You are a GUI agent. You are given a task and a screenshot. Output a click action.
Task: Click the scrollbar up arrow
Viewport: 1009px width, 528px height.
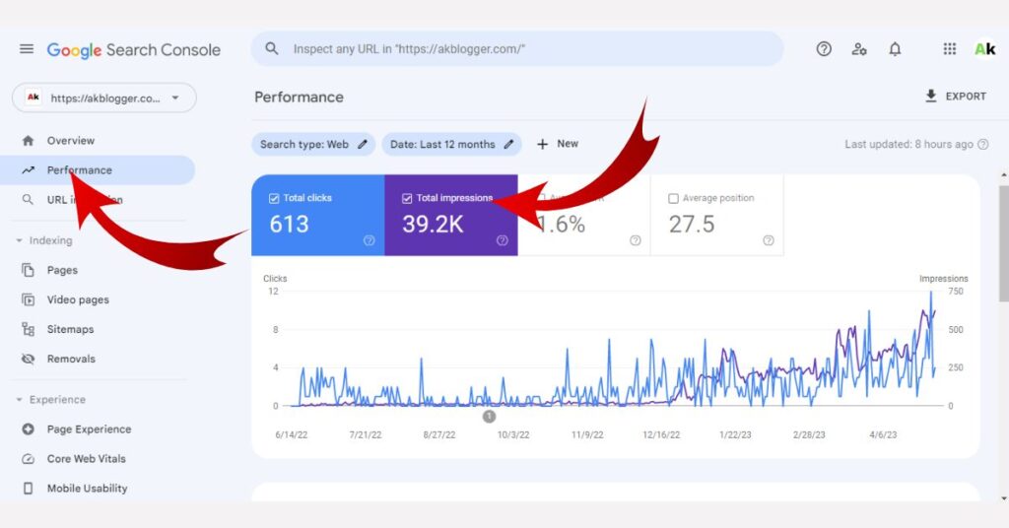coord(1003,175)
